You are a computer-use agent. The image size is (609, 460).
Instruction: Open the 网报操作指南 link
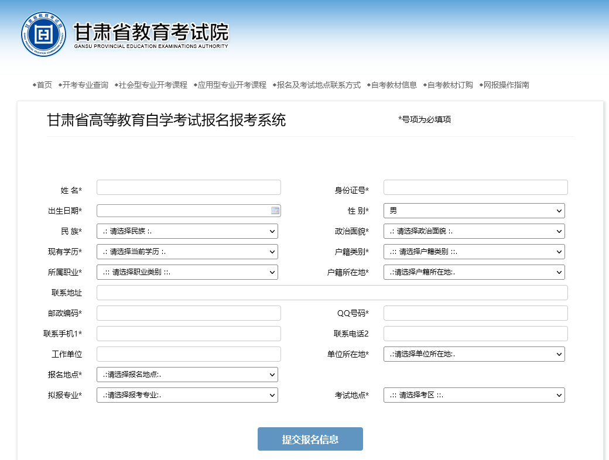coord(506,85)
